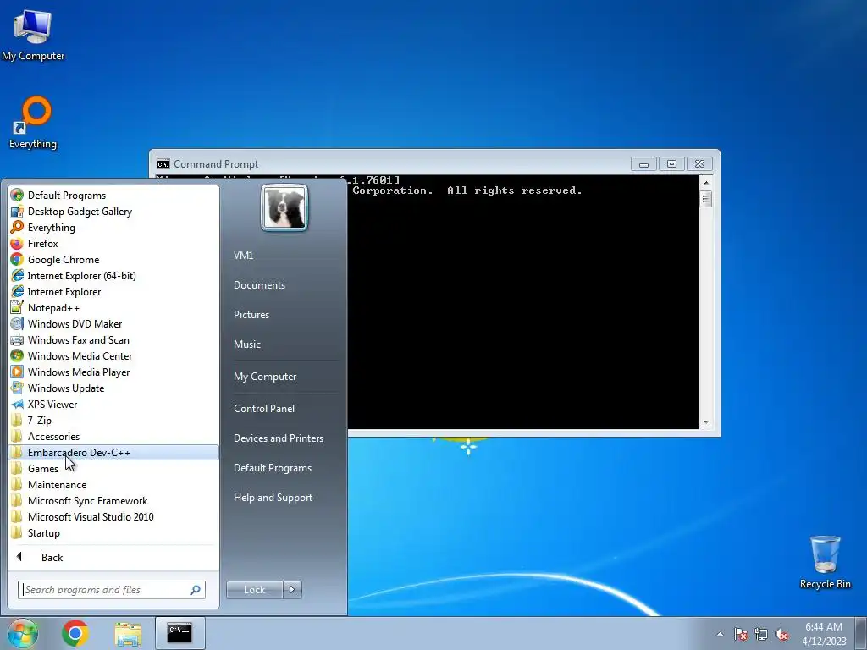The height and width of the screenshot is (650, 867).
Task: Expand the Startup folder
Action: 113,532
